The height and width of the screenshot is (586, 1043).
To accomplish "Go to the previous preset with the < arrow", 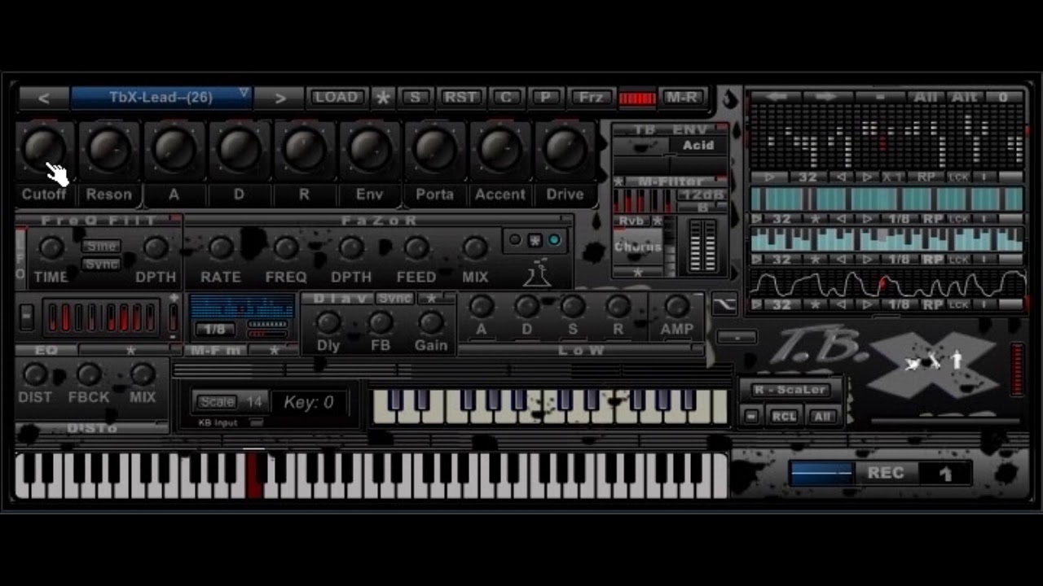I will 44,98.
